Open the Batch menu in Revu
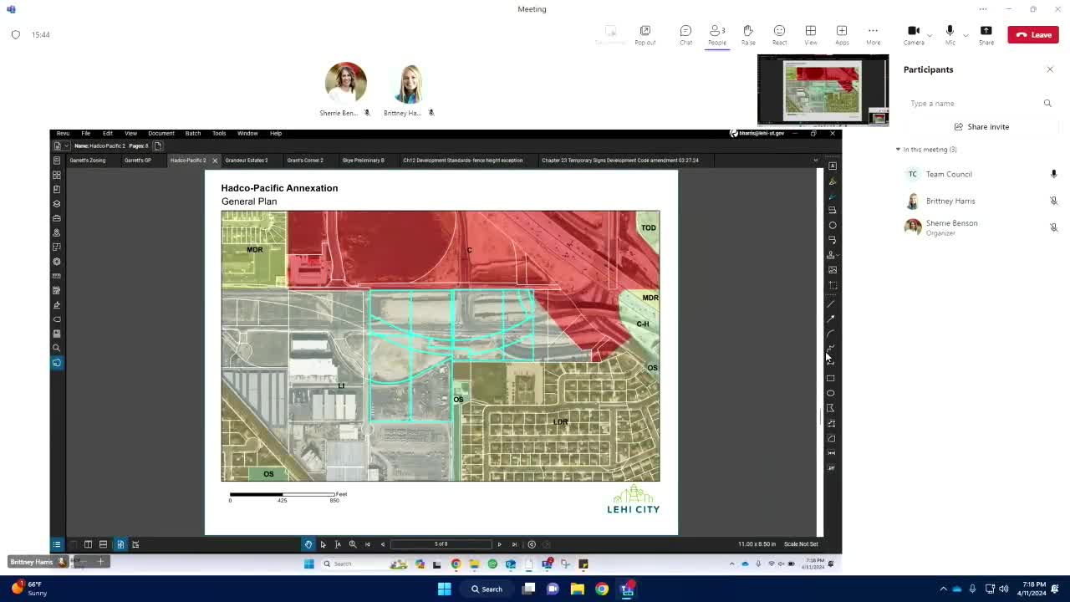Image resolution: width=1070 pixels, height=602 pixels. point(192,134)
